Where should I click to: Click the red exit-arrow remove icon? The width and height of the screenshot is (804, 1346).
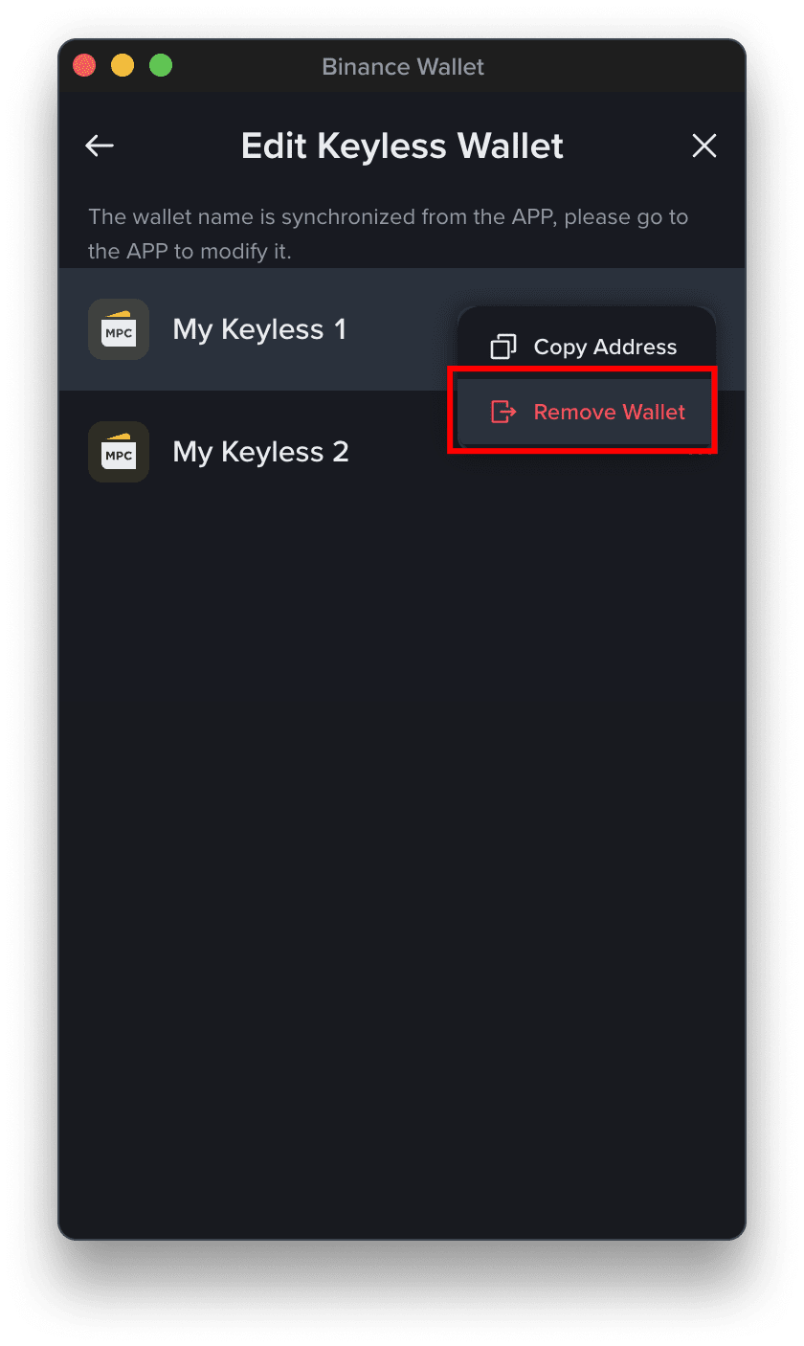[x=503, y=412]
